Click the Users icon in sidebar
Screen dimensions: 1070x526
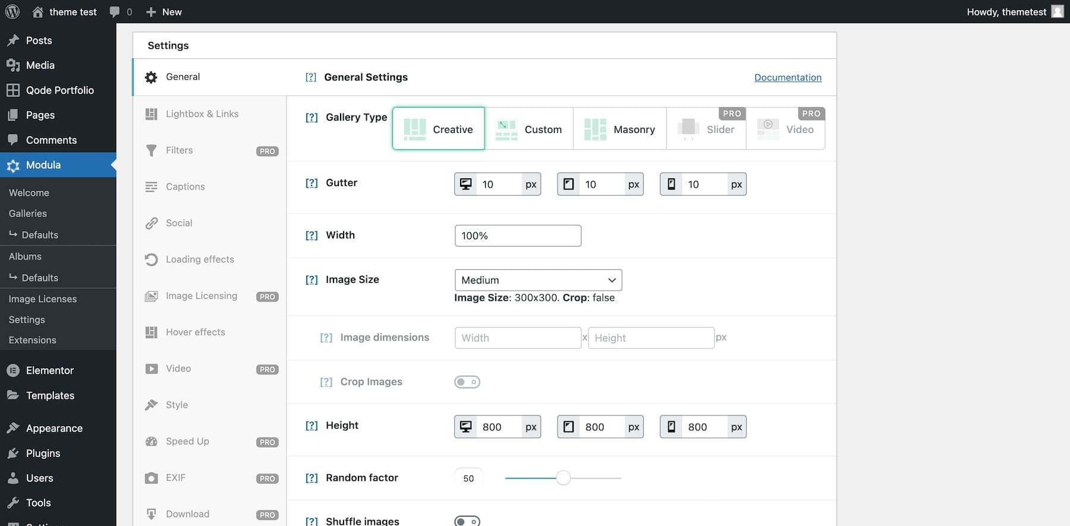[13, 478]
